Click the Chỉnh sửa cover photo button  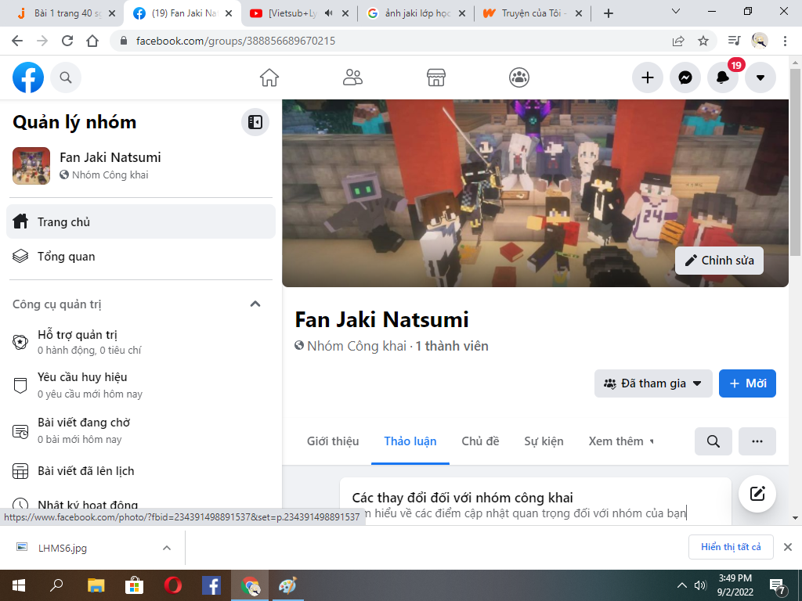719,261
